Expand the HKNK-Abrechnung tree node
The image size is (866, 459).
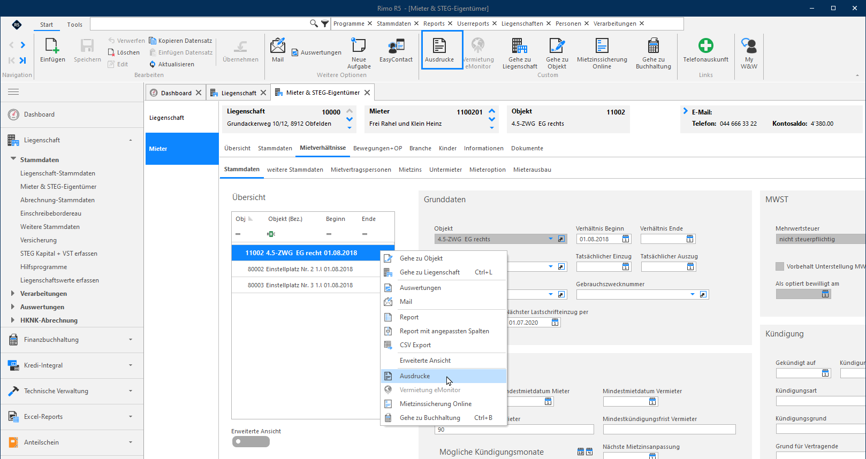13,320
